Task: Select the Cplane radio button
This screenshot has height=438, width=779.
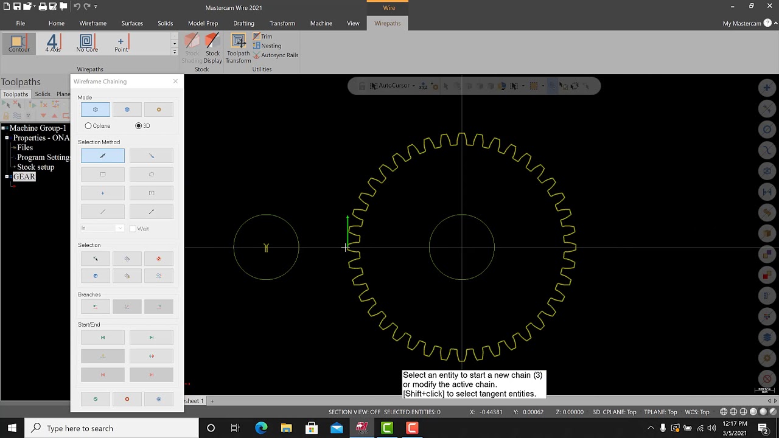Action: pyautogui.click(x=88, y=126)
